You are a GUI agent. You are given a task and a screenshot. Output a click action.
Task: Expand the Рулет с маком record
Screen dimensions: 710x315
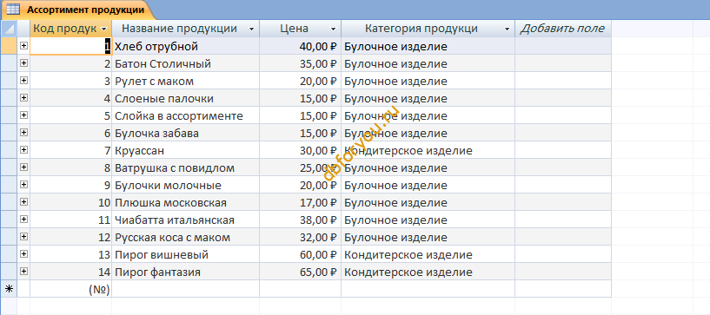(23, 81)
